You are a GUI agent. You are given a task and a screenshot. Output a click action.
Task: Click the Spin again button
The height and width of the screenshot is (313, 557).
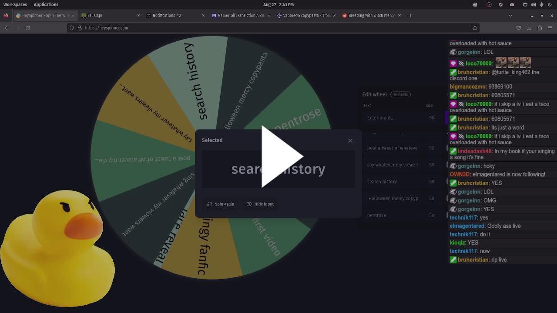point(221,204)
